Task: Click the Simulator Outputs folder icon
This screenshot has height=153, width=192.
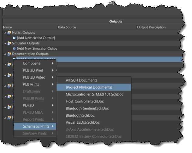Action: click(9, 43)
